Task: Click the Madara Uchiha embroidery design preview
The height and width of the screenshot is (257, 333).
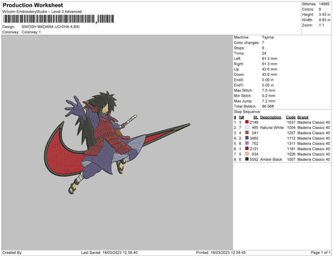Action: (117, 142)
